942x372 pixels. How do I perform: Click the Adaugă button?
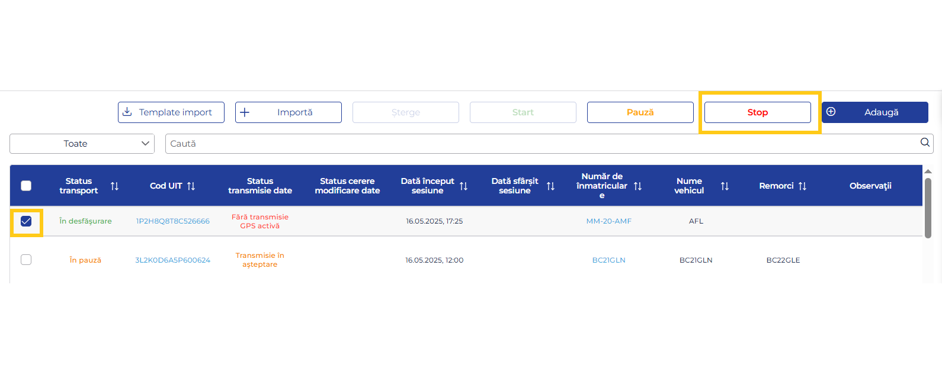point(874,112)
